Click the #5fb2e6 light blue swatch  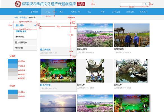tap(13, 66)
